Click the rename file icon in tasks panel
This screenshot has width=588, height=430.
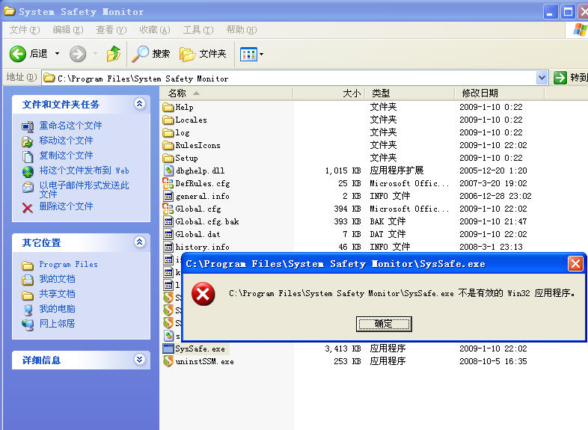pyautogui.click(x=28, y=126)
